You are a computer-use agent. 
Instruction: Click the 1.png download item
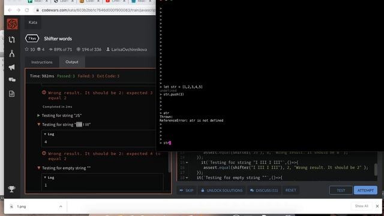[36, 206]
